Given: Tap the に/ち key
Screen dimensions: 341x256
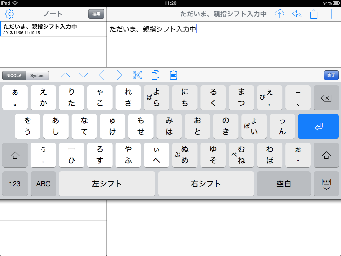Looking at the screenshot, I should coord(184,98).
